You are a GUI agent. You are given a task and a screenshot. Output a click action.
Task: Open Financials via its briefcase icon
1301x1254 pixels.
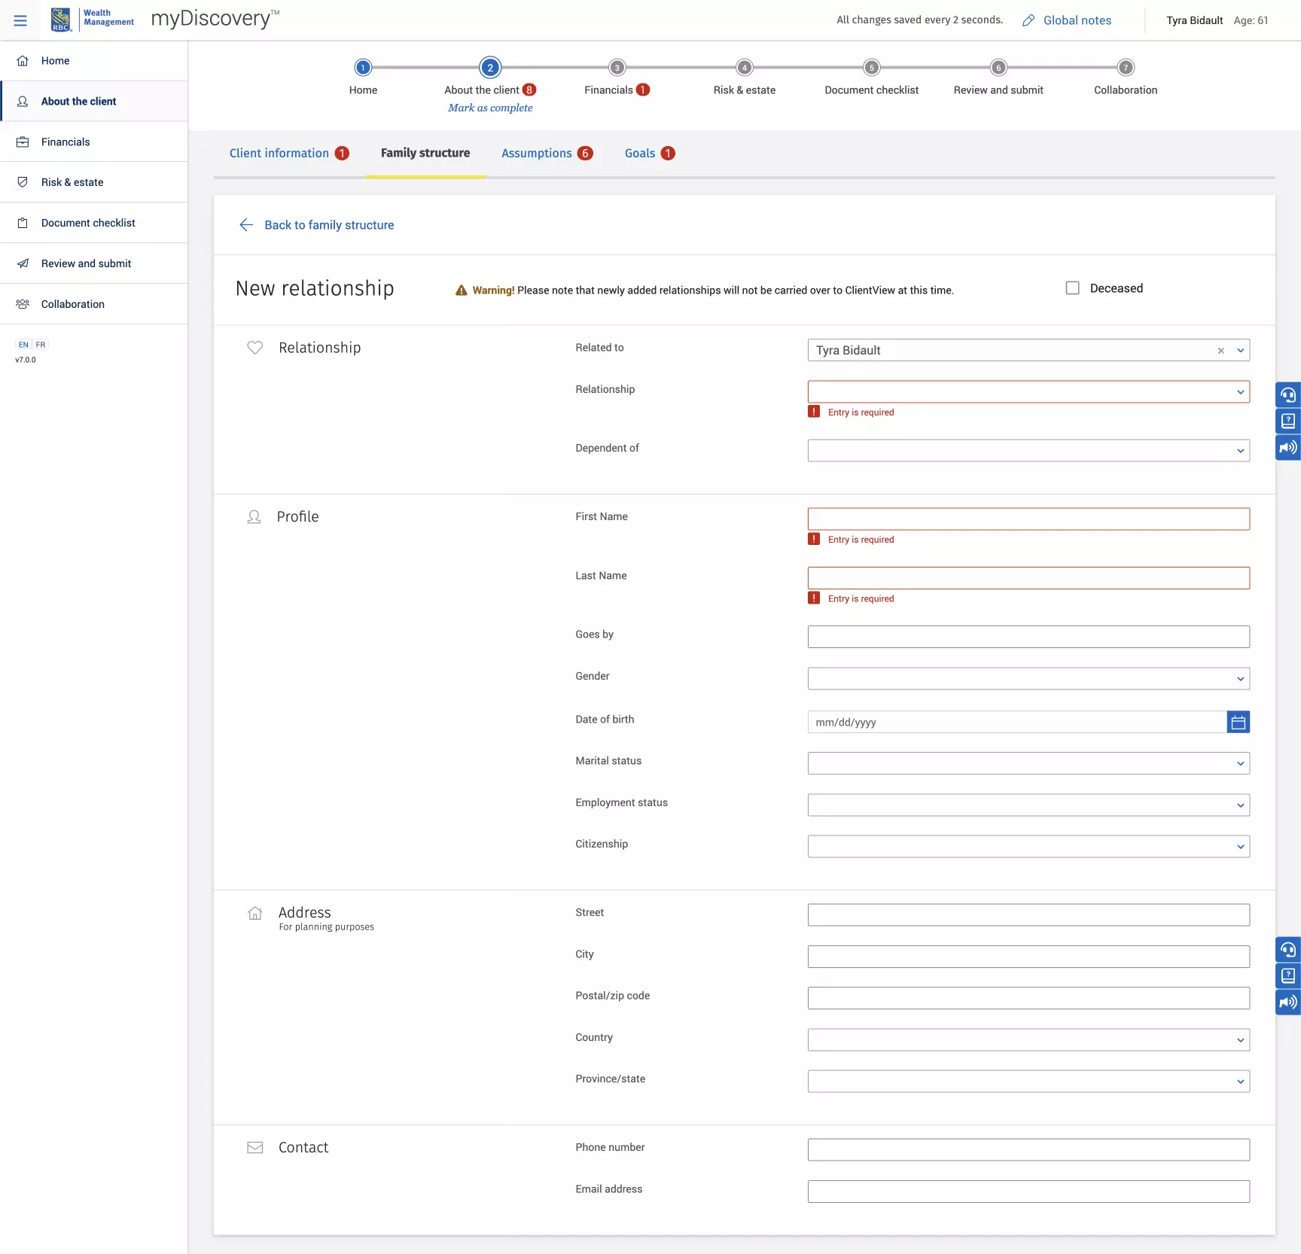[x=23, y=142]
